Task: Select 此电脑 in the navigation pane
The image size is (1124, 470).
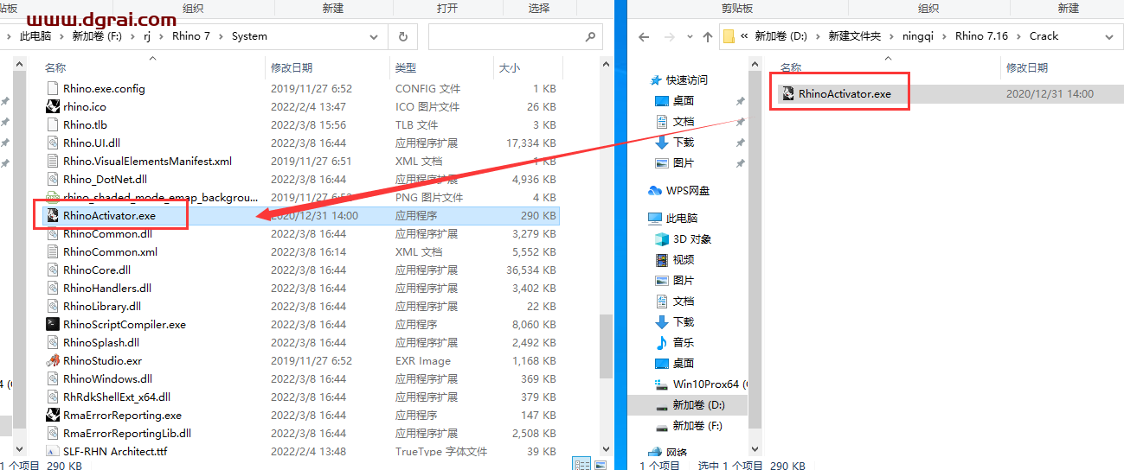Action: (682, 218)
